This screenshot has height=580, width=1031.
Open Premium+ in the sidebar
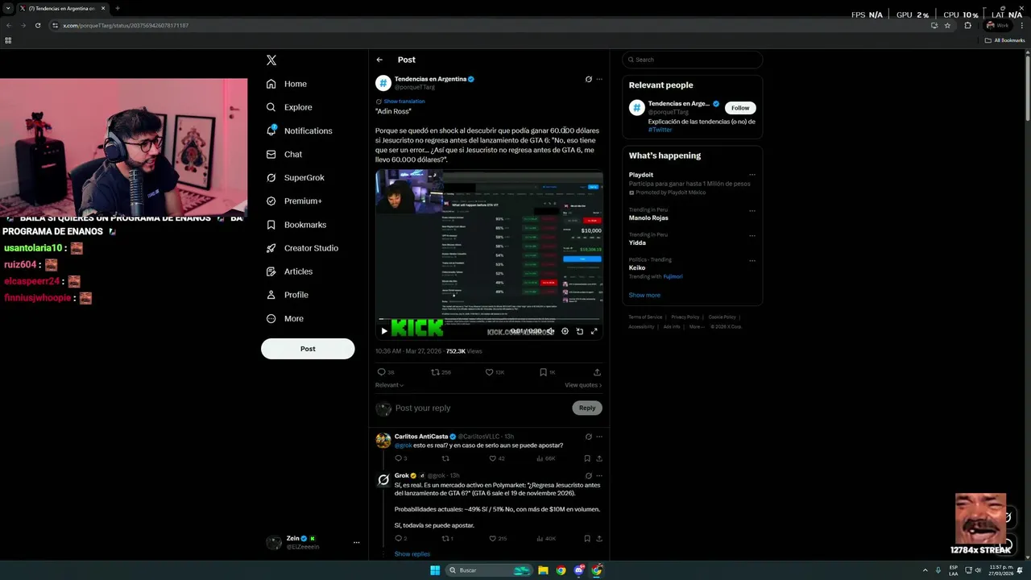tap(294, 201)
